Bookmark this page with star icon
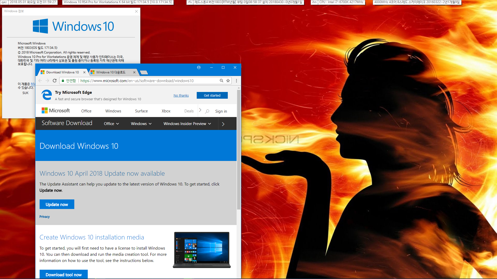The width and height of the screenshot is (497, 279). [x=228, y=81]
